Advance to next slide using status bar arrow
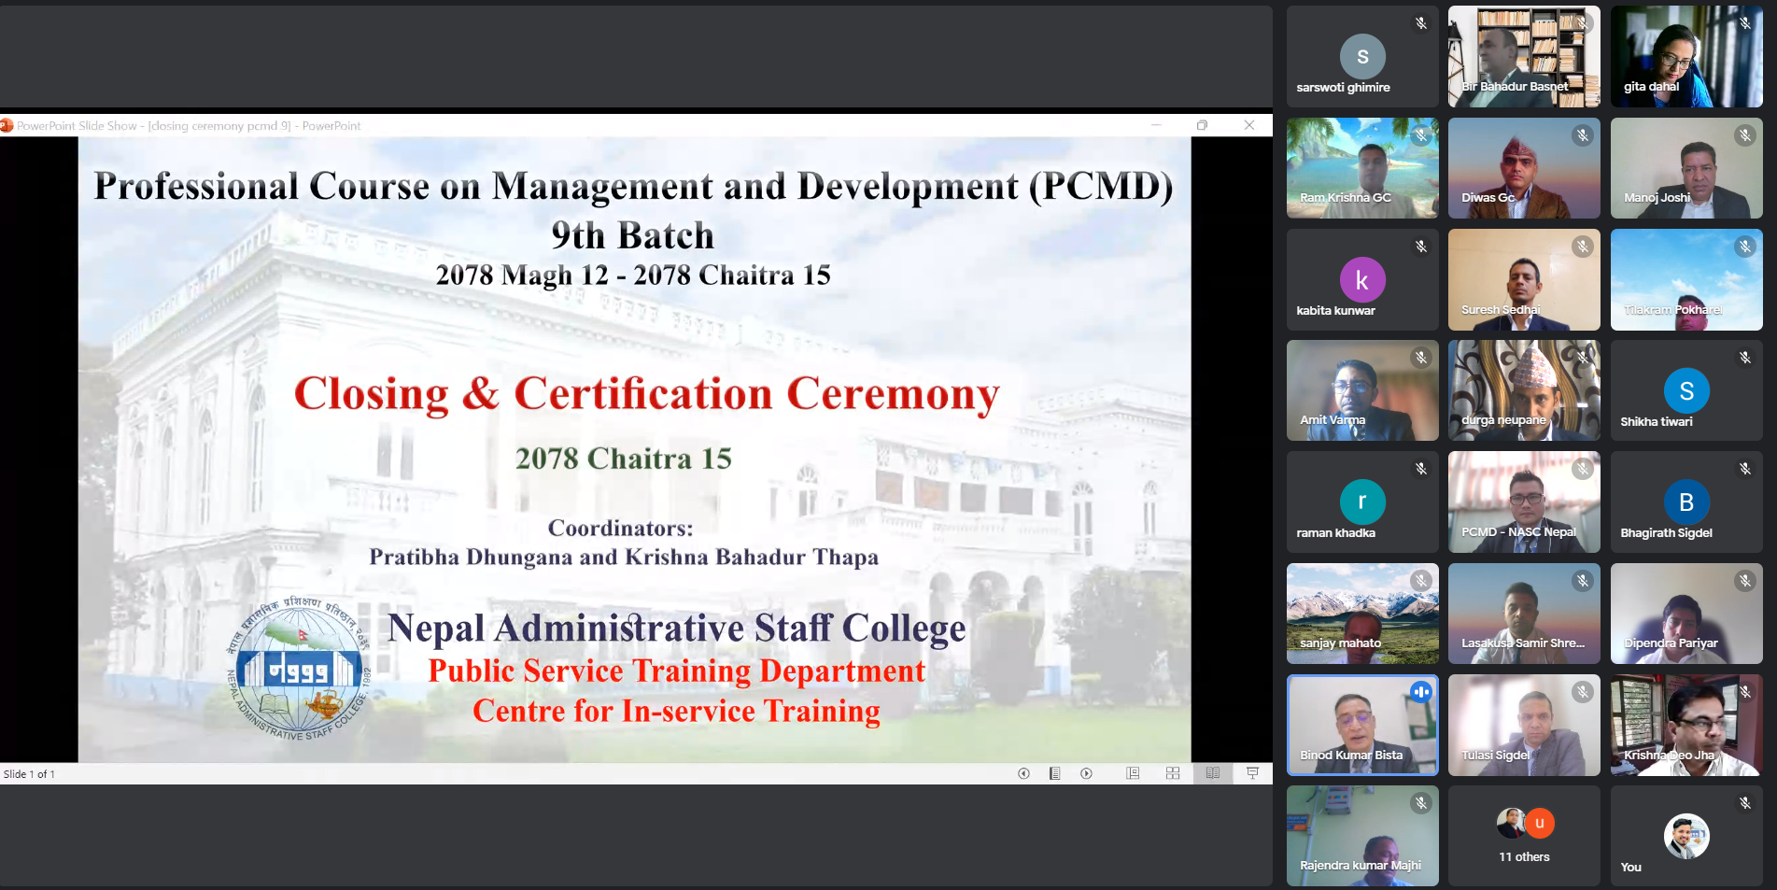The width and height of the screenshot is (1777, 890). click(x=1086, y=773)
